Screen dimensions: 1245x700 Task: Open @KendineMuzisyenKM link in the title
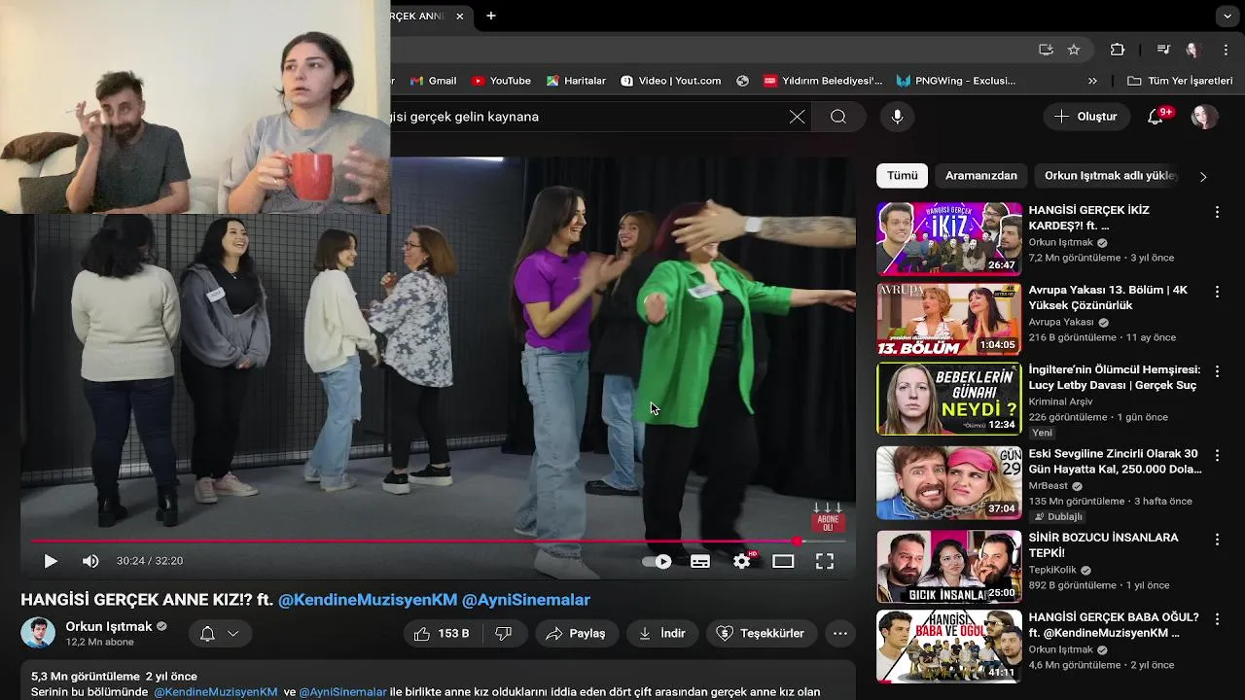pyautogui.click(x=368, y=600)
